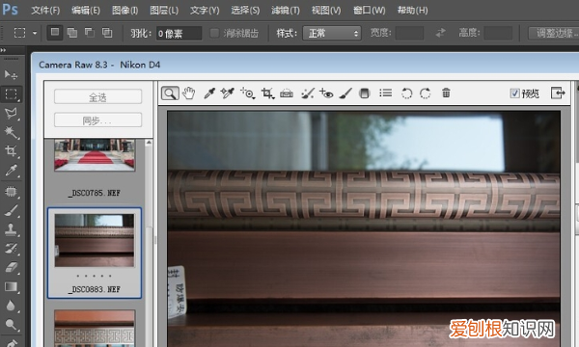Screen dimensions: 579x347
Task: Select the History Brush tool
Action: tap(11, 249)
